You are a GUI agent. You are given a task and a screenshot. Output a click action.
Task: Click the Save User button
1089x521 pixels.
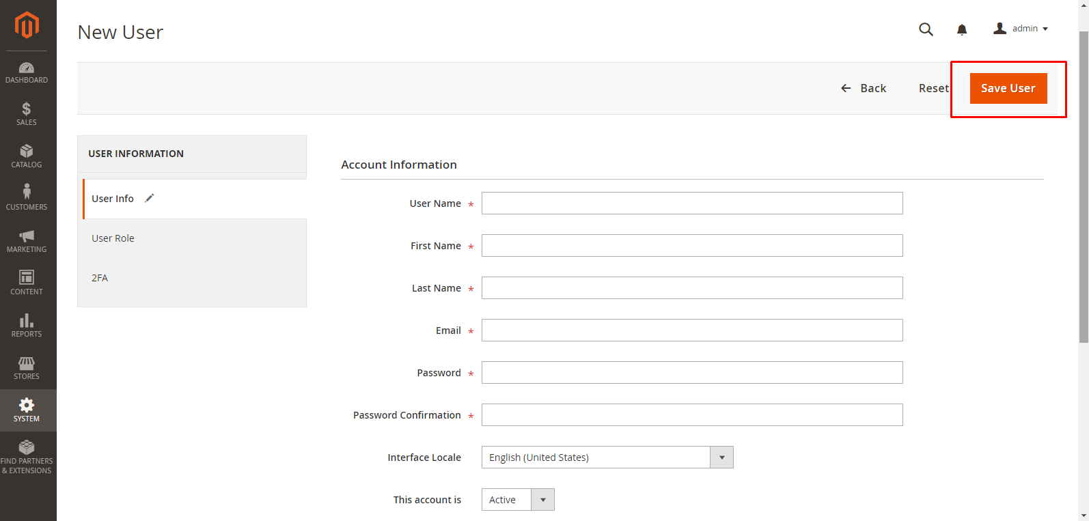tap(1008, 88)
